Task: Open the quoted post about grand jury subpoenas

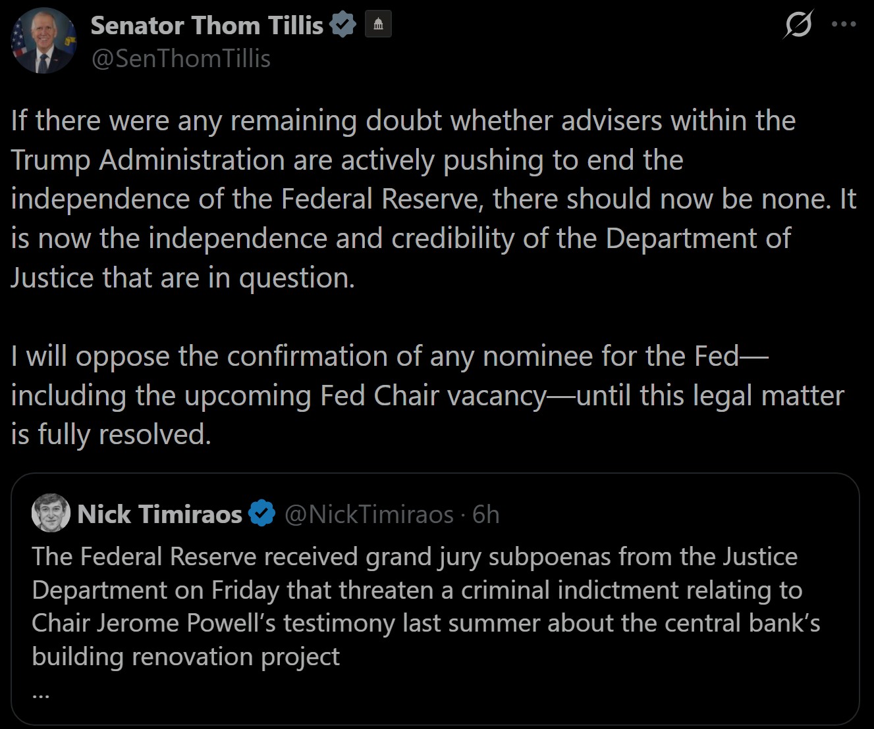Action: pyautogui.click(x=435, y=605)
